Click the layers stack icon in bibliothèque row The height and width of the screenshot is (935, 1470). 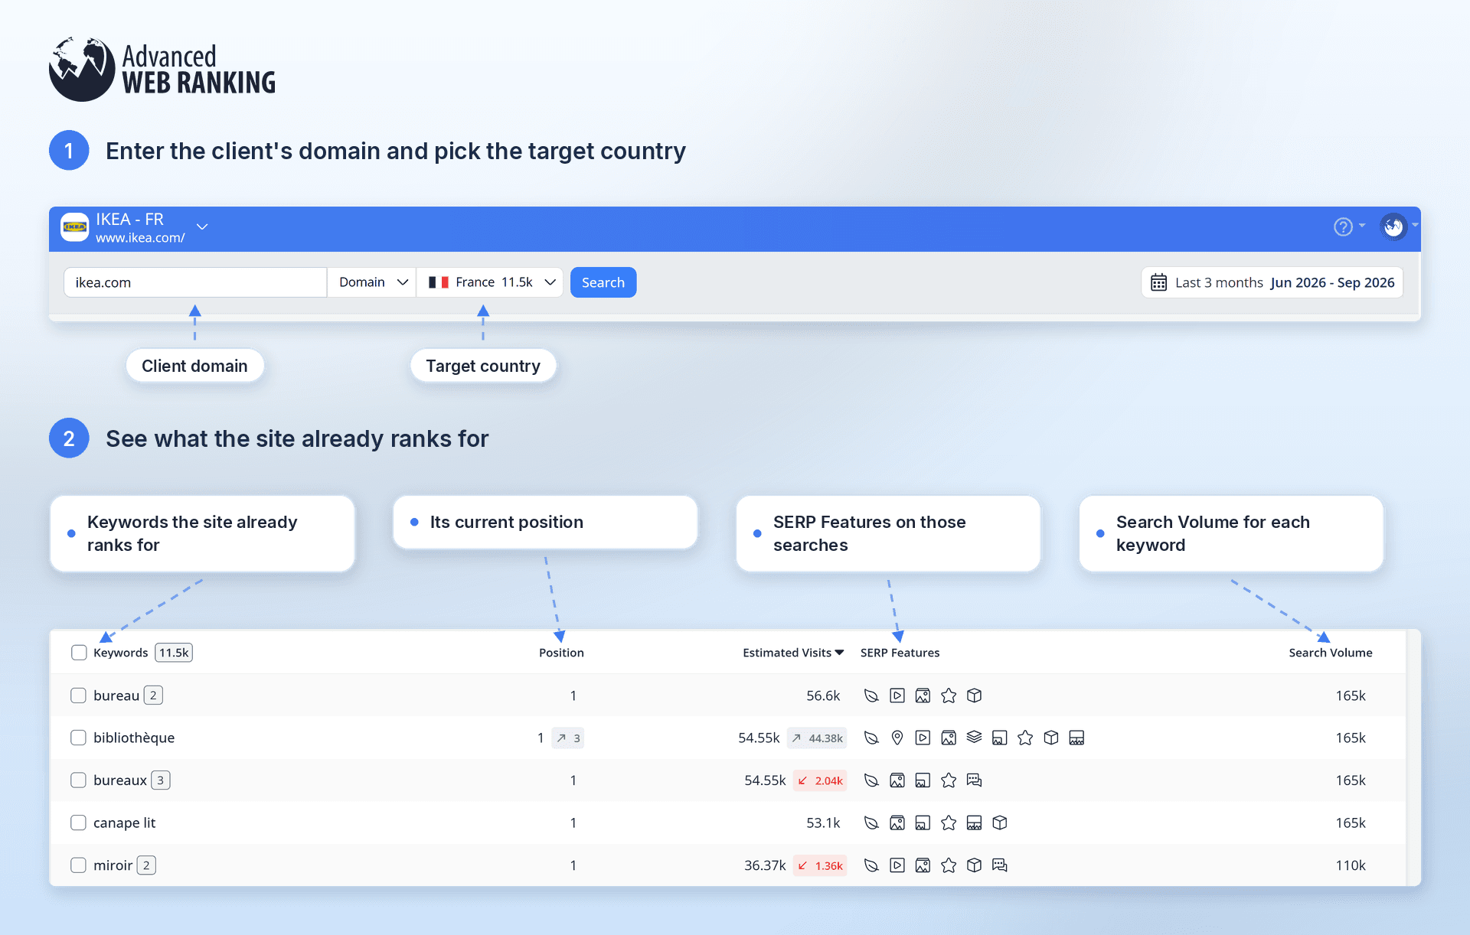(x=974, y=737)
